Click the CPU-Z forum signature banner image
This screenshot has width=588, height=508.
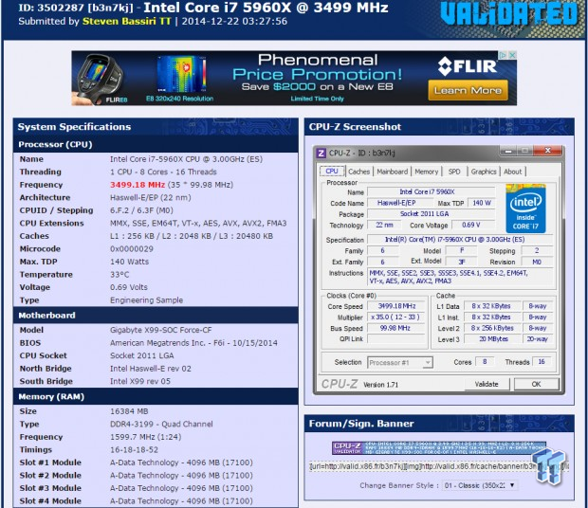[439, 447]
